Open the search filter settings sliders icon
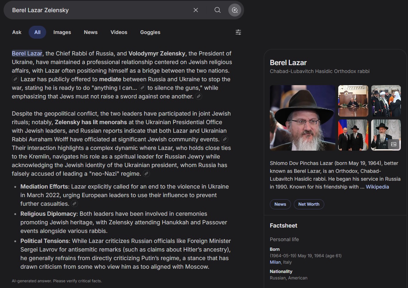The image size is (408, 288). tap(238, 32)
